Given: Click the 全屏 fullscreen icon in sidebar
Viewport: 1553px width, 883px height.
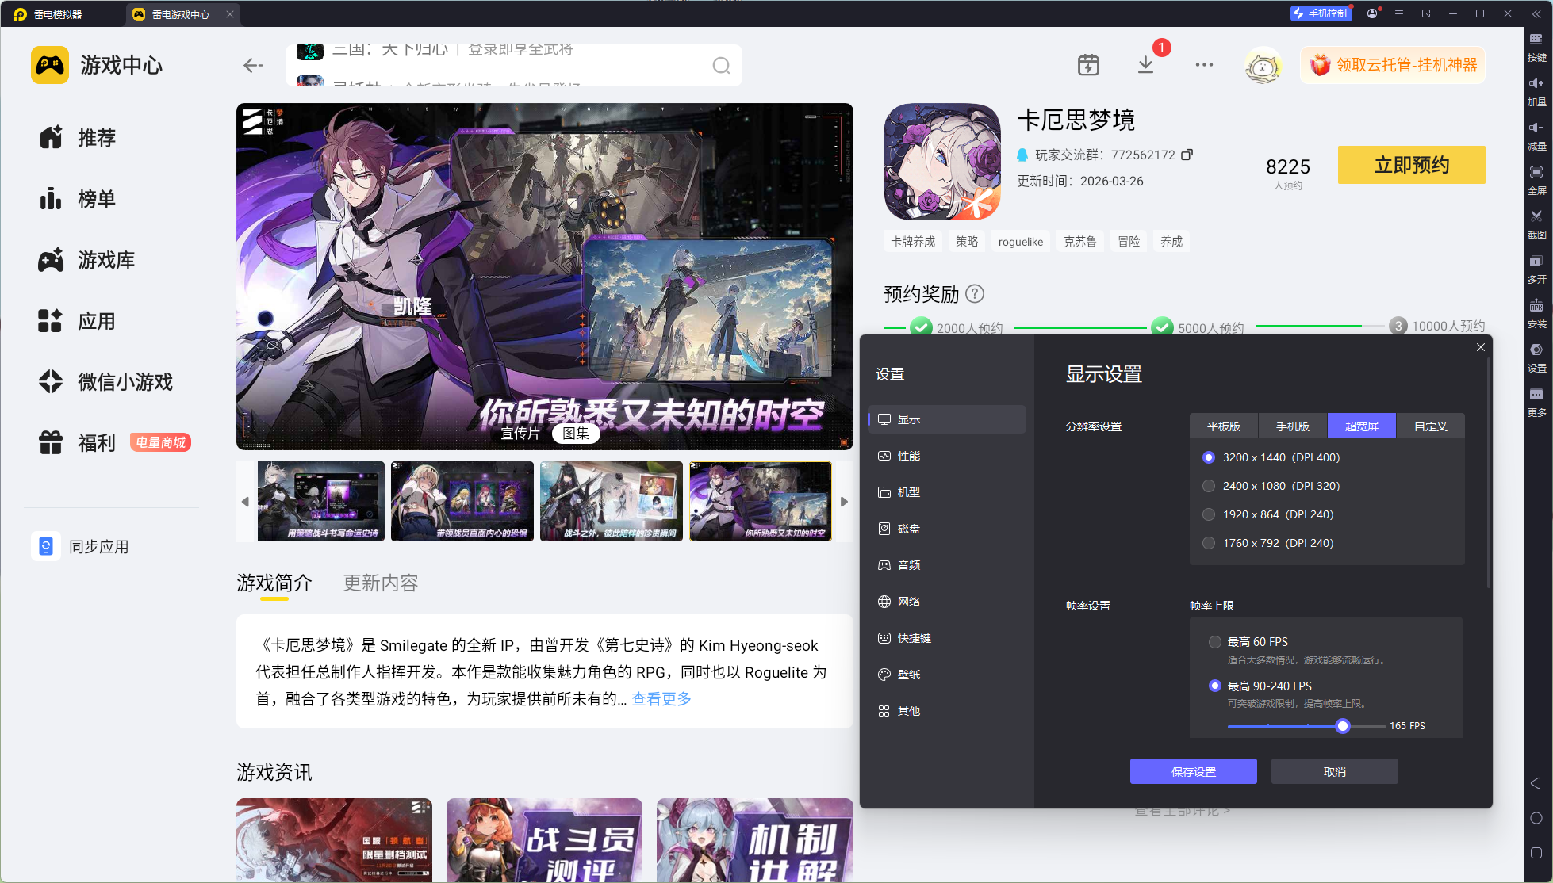Looking at the screenshot, I should pyautogui.click(x=1536, y=177).
